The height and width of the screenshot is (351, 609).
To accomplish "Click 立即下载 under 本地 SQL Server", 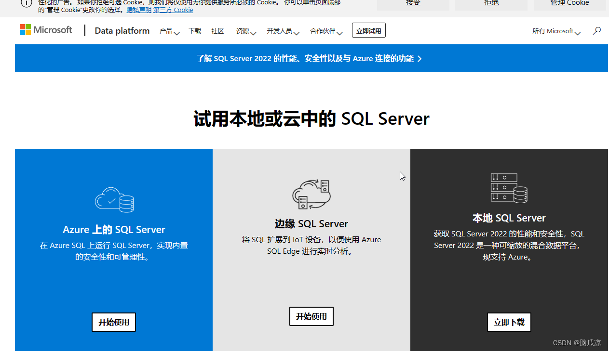I will (509, 322).
